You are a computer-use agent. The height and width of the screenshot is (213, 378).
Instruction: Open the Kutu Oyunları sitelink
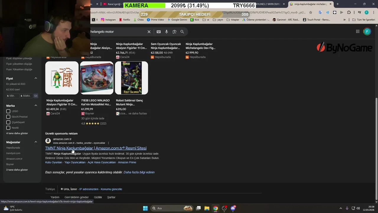54,162
